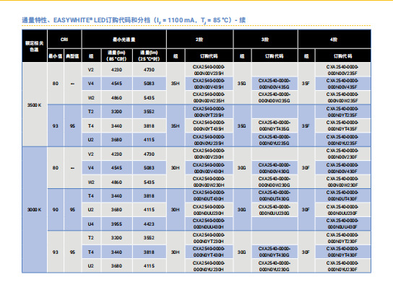This screenshot has height=300, width=393.
Task: Click order code ending 000N0YU230F
Action: pos(342,266)
